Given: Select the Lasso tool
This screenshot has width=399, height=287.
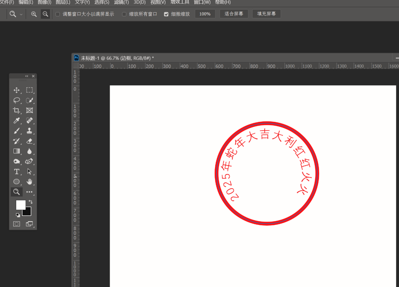Looking at the screenshot, I should pyautogui.click(x=17, y=100).
